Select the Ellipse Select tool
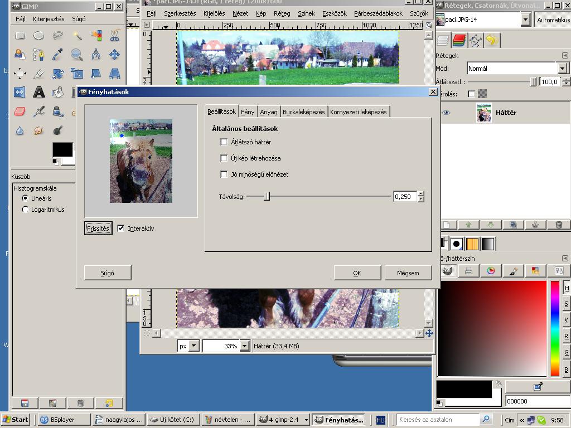Viewport: 571px width, 428px height. 38,35
